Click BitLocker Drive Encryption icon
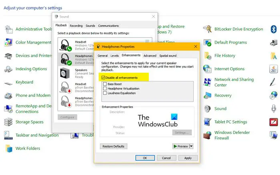The width and height of the screenshot is (280, 175). [x=207, y=29]
